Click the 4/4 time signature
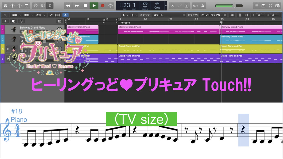Image resolution: width=283 pixels, height=159 pixels. pos(157,4)
